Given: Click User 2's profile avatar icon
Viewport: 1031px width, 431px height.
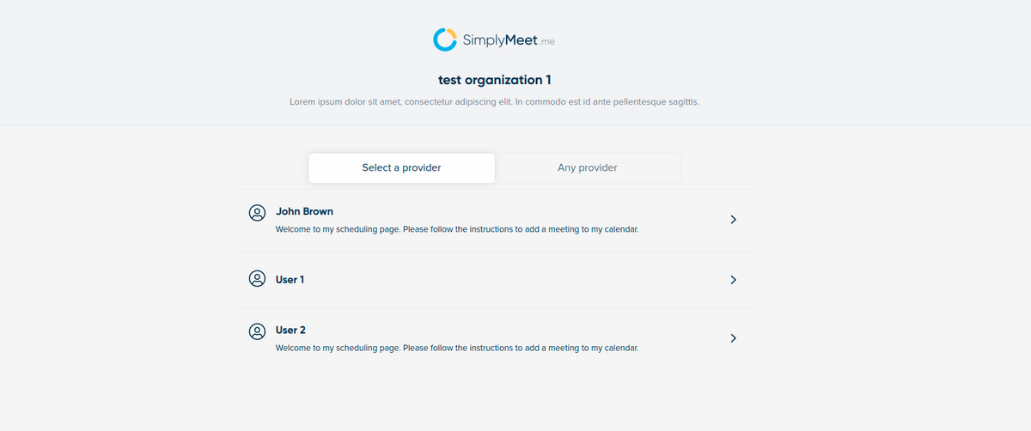Looking at the screenshot, I should (257, 331).
